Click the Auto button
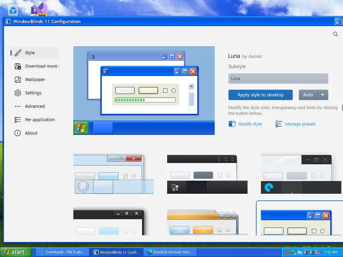343x257 pixels. (308, 95)
